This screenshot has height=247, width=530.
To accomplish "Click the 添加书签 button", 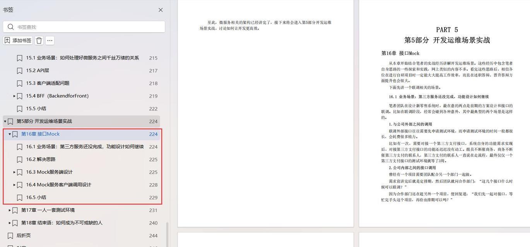I will click(x=18, y=40).
